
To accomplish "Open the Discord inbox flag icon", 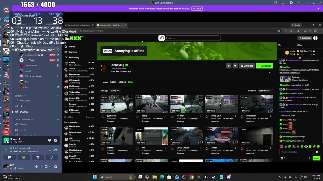I will (x=276, y=3).
